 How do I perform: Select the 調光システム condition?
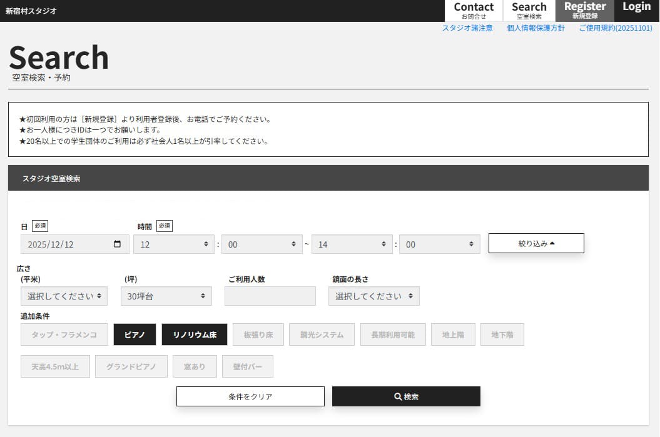click(x=322, y=334)
